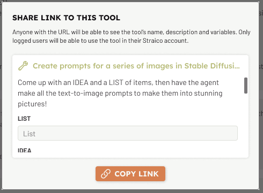The height and width of the screenshot is (193, 263).
Task: Click the partially visible IDEA variable label
Action: (25, 150)
